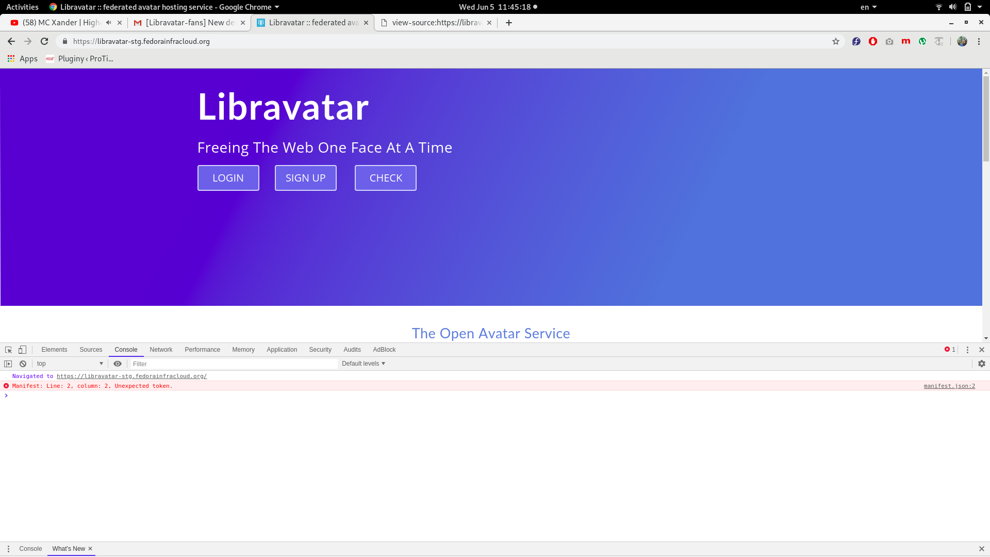Open console settings gear icon
Image resolution: width=990 pixels, height=557 pixels.
click(981, 364)
